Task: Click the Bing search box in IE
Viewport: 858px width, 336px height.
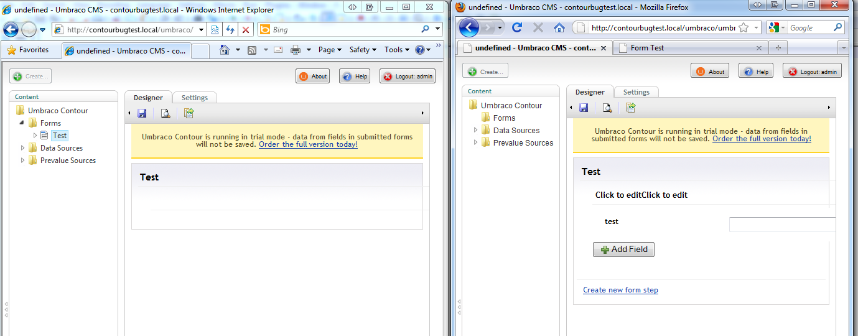Action: pos(344,30)
